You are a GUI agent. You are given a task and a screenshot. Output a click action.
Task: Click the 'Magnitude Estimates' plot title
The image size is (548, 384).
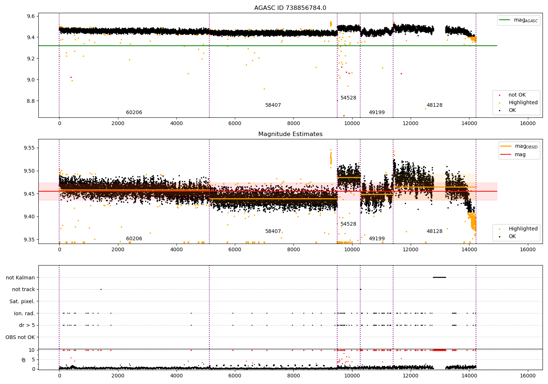coord(290,134)
